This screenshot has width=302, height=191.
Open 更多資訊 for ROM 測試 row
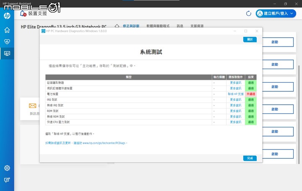point(236,111)
